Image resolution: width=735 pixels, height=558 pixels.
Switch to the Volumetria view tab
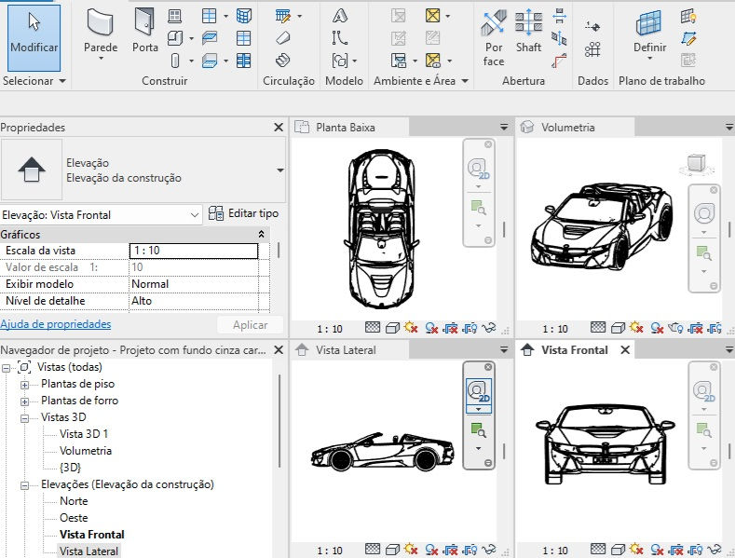(575, 127)
